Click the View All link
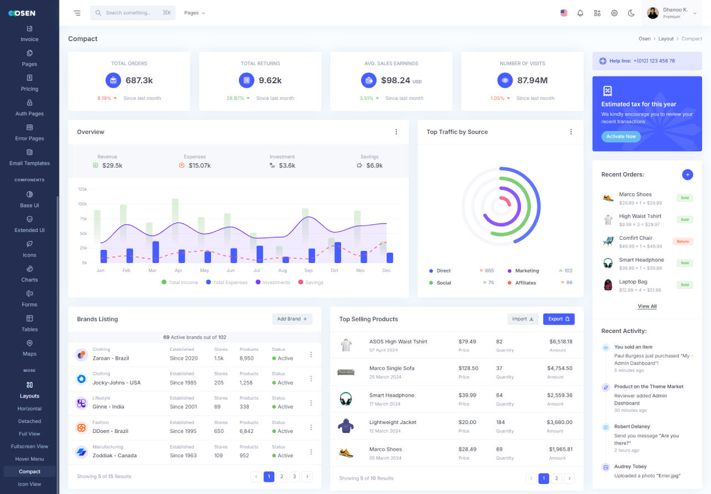This screenshot has height=494, width=711. pos(647,306)
